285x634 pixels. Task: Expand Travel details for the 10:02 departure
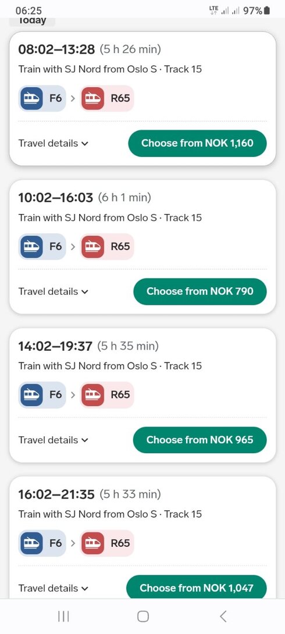click(54, 291)
